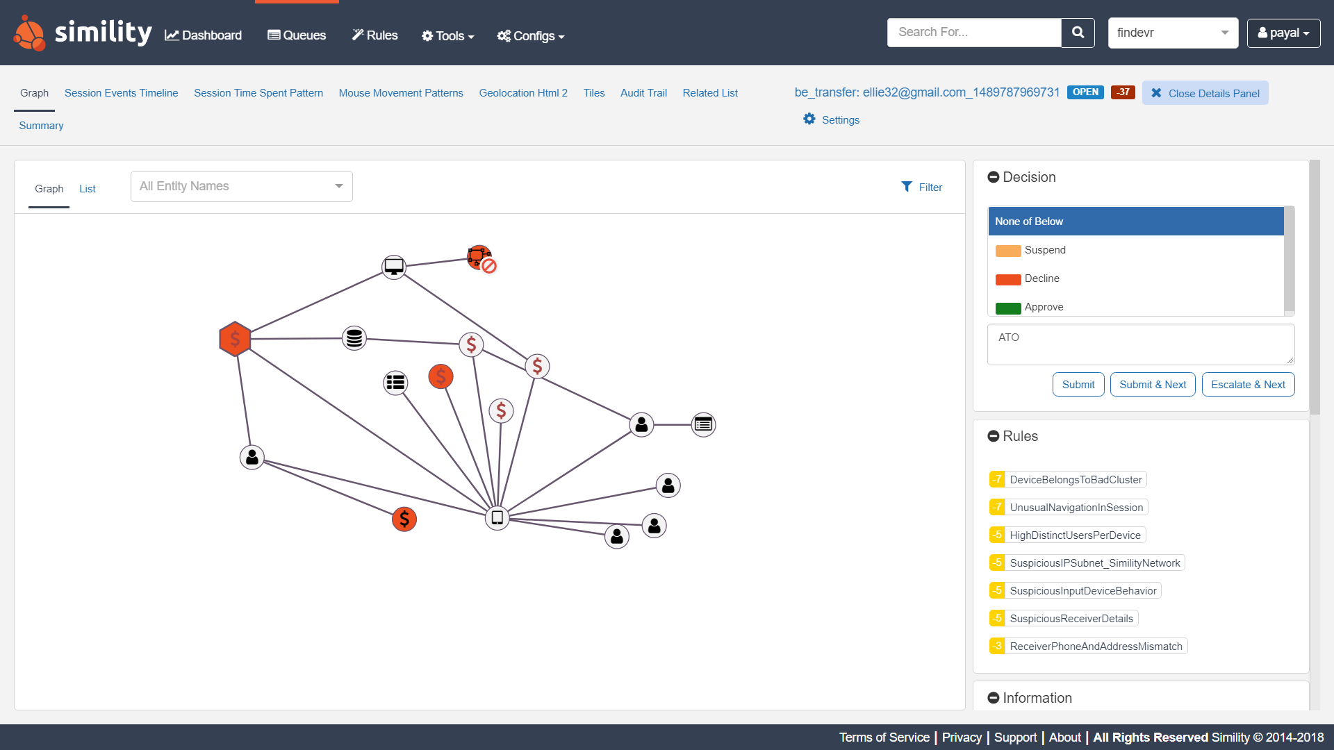Click Close Details Panel button

(x=1205, y=93)
